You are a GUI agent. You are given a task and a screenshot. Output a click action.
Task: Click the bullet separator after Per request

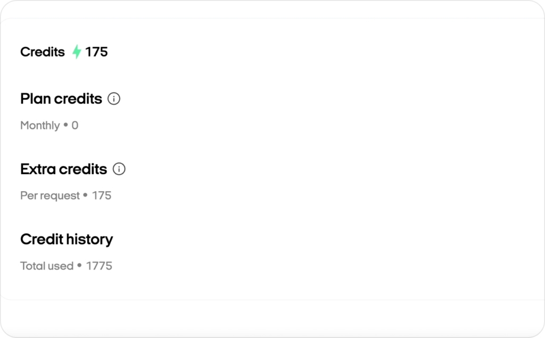coord(85,196)
